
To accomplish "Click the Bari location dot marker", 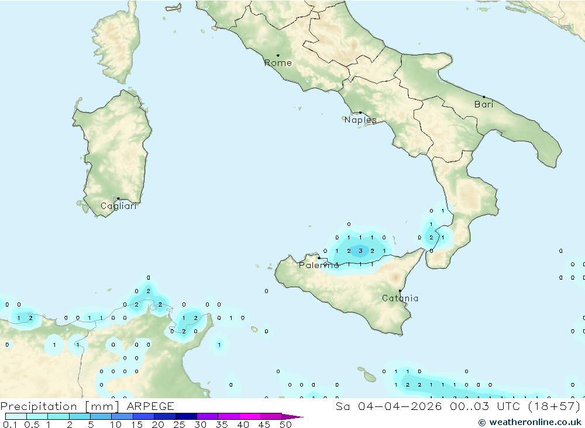I will (x=484, y=97).
